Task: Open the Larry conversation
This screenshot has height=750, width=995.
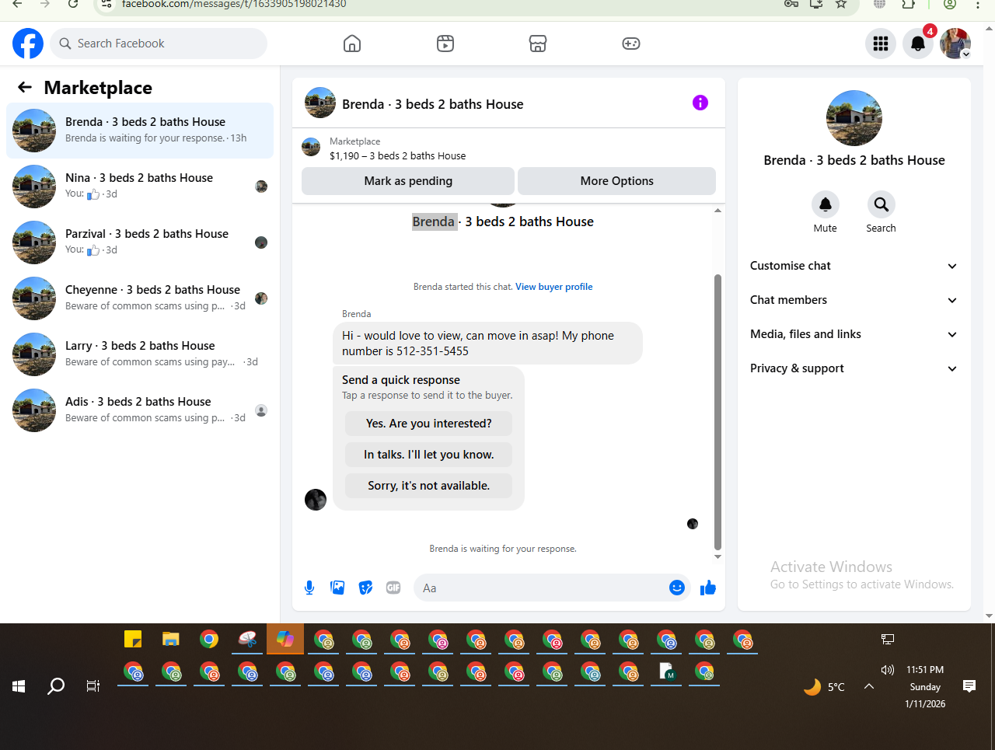Action: (140, 354)
